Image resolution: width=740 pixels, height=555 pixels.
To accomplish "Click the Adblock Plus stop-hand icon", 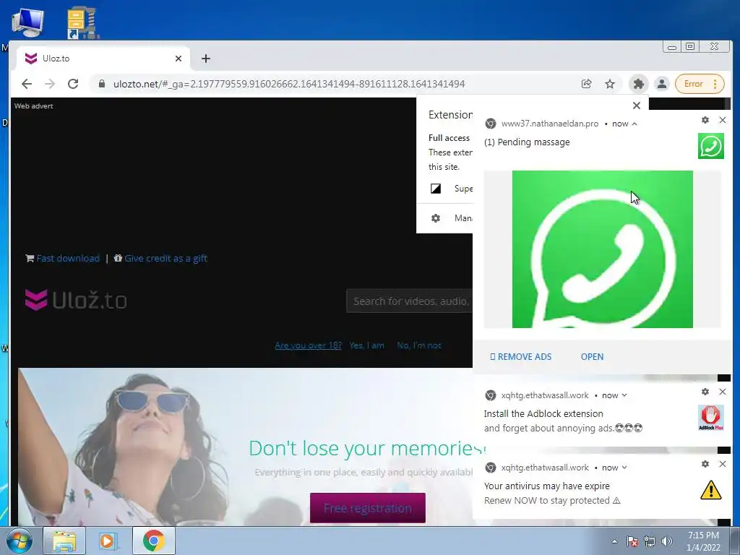I will [x=711, y=418].
